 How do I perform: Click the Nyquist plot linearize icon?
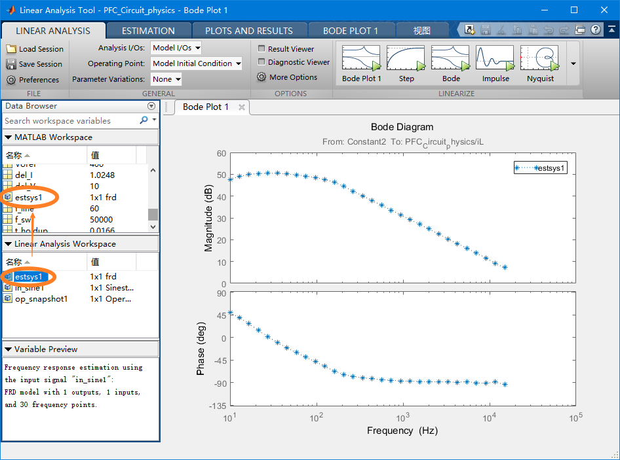pyautogui.click(x=540, y=58)
